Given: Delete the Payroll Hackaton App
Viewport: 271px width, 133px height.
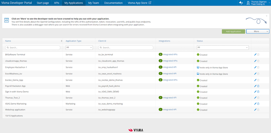Looking at the screenshot, I should pyautogui.click(x=258, y=86).
